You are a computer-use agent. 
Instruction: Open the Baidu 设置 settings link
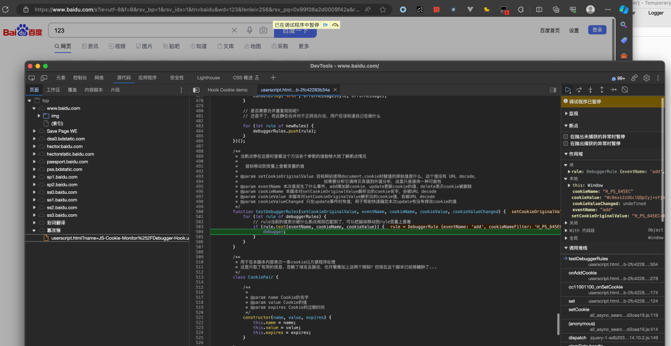[574, 30]
